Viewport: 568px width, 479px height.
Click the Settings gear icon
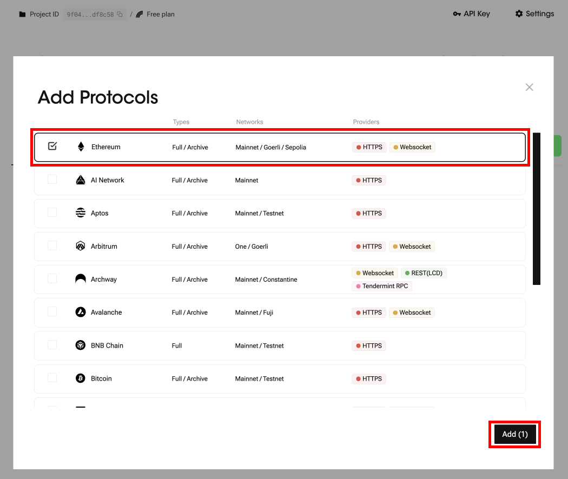(519, 14)
